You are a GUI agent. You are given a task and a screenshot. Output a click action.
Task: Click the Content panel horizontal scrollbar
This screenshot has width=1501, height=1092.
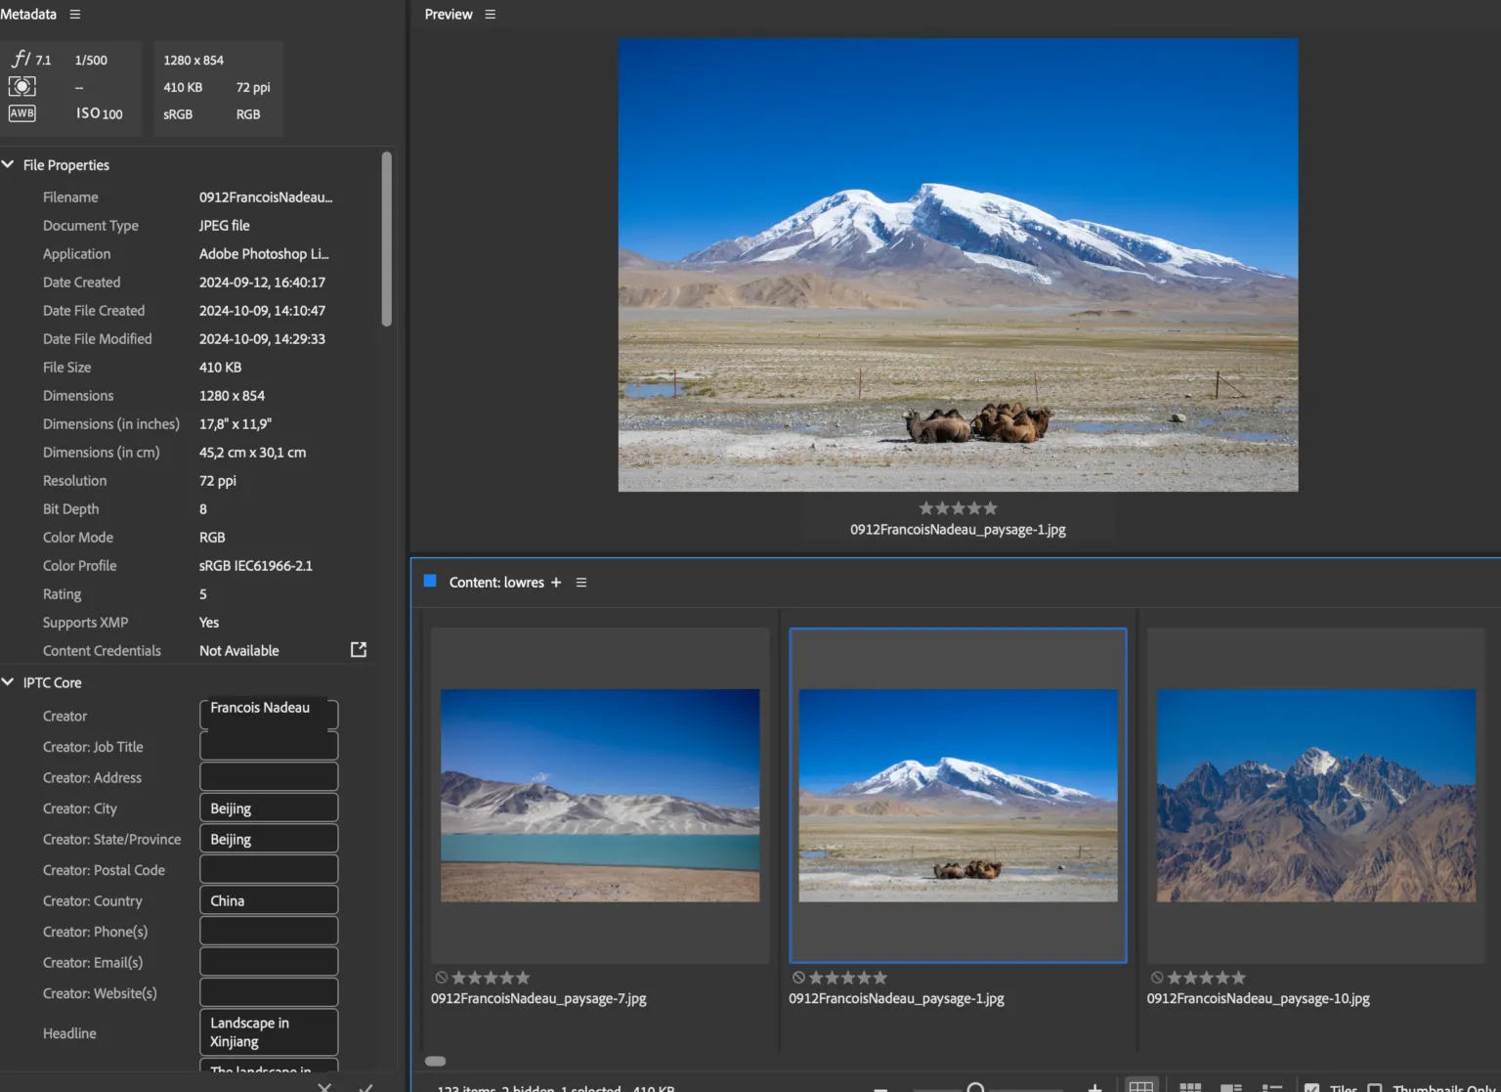(436, 1061)
